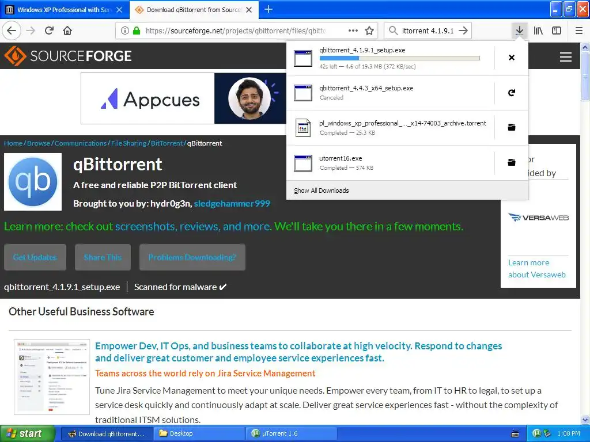Select the Download qBittorrent tab

tap(194, 10)
